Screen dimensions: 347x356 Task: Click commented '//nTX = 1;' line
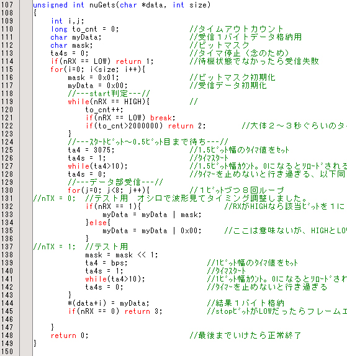(54, 247)
